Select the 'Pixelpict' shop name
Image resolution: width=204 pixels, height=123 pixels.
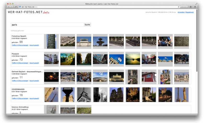[x=15, y=54]
